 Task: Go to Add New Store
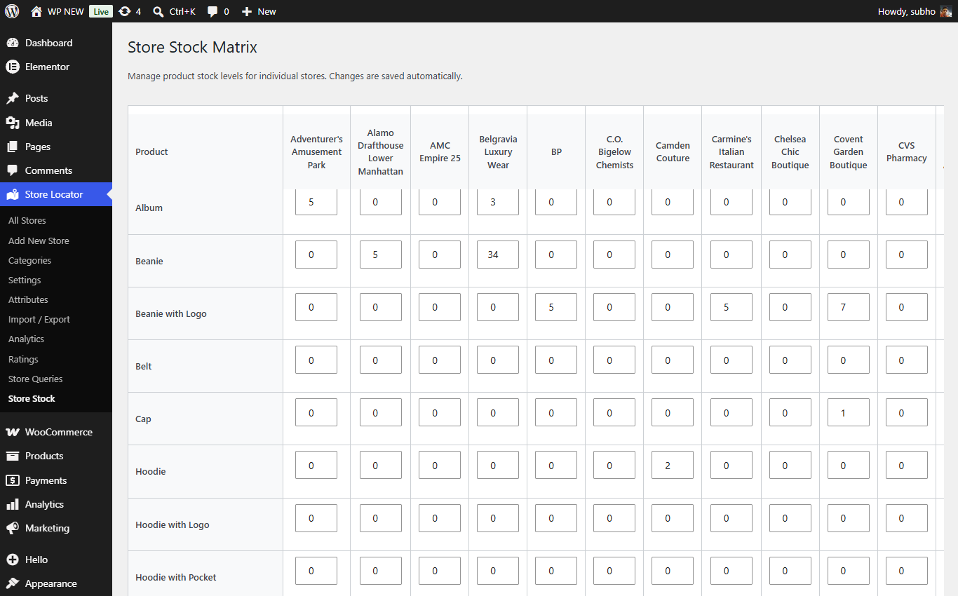pyautogui.click(x=39, y=241)
